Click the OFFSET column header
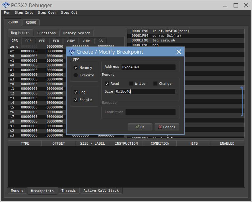 (x=58, y=143)
